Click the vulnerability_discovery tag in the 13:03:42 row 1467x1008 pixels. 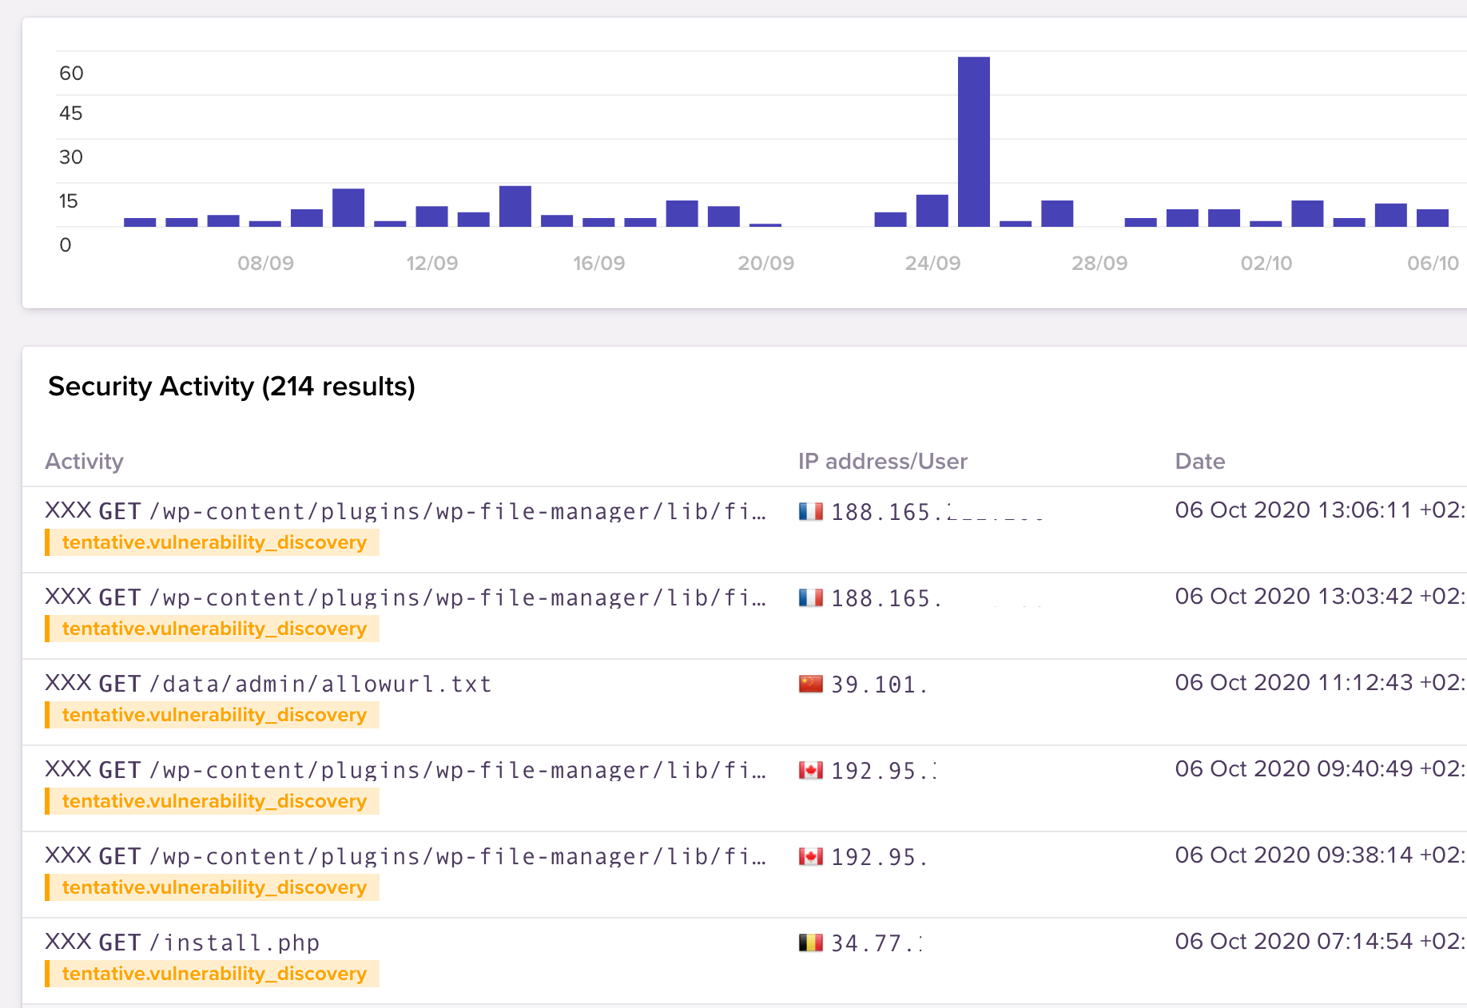(x=213, y=629)
